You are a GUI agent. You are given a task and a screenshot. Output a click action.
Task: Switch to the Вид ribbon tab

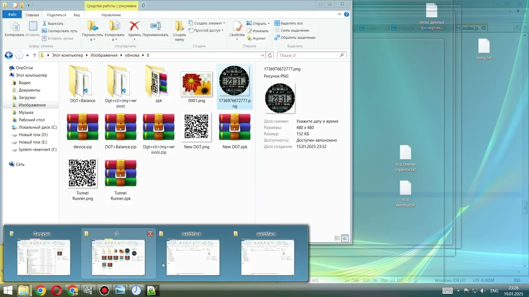[76, 15]
